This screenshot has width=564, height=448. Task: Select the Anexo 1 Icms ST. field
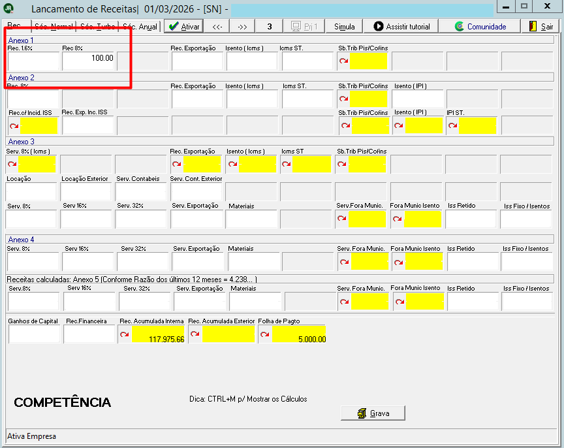tap(308, 61)
